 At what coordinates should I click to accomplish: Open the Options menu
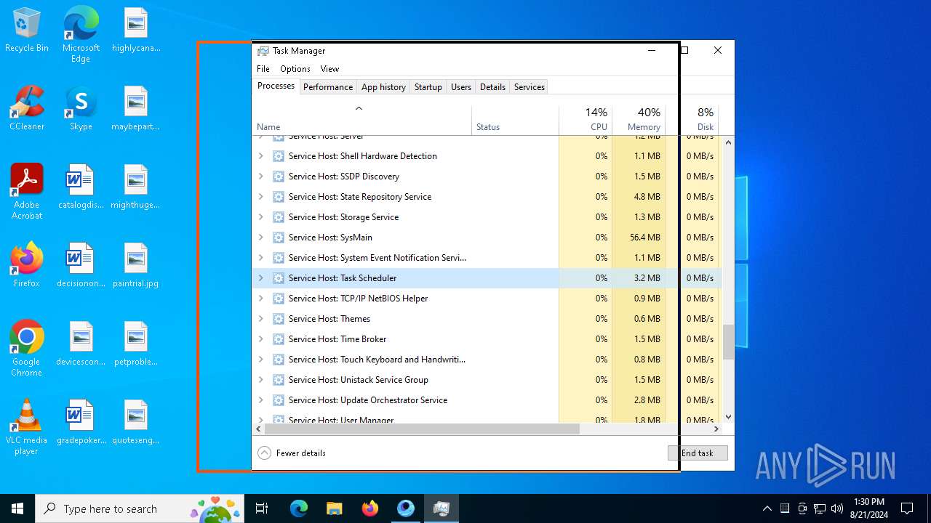point(295,69)
